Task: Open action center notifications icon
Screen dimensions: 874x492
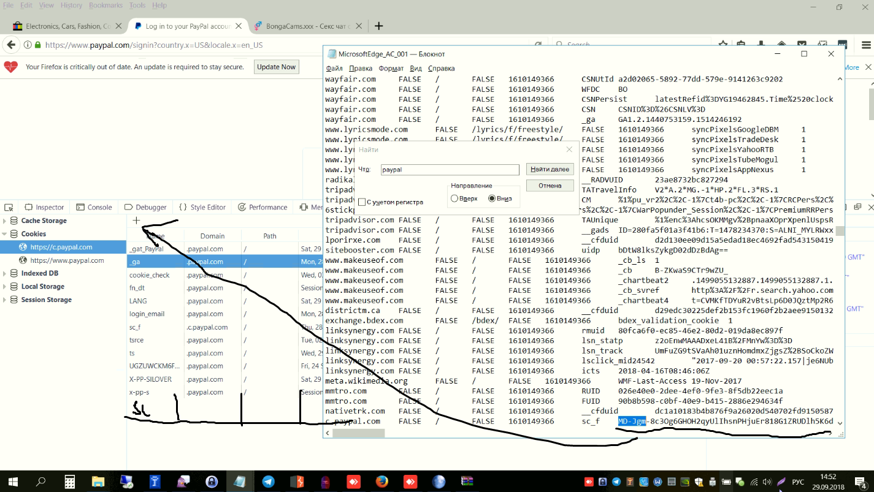Action: pos(860,482)
